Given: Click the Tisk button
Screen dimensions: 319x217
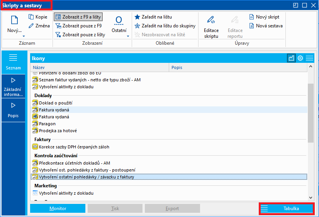Looking at the screenshot, I should [x=115, y=209].
